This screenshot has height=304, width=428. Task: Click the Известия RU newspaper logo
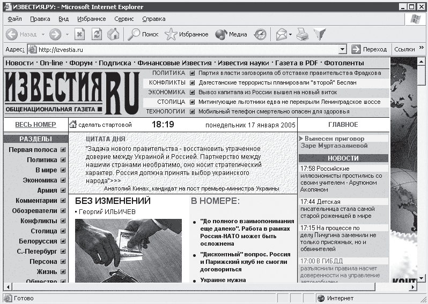coord(72,93)
